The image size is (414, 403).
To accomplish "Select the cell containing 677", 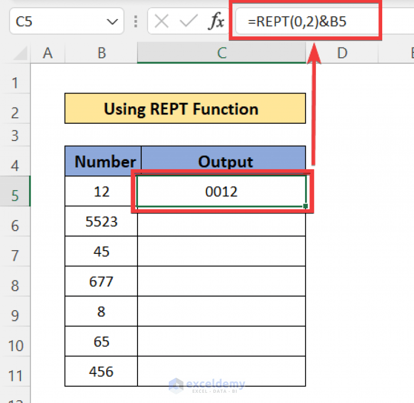I will click(x=101, y=281).
